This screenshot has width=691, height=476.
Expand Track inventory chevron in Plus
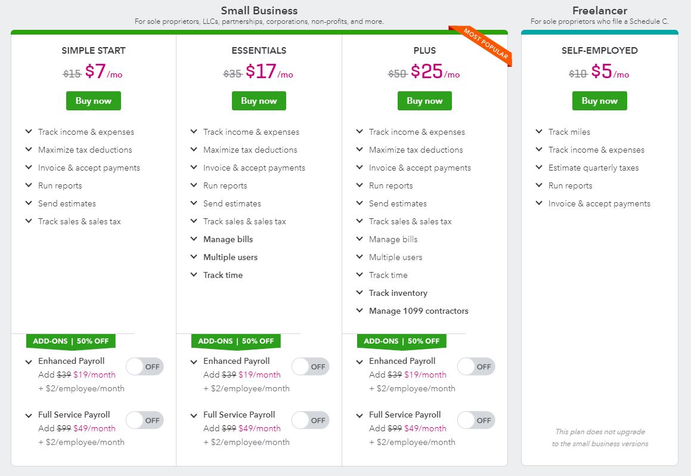coord(360,293)
